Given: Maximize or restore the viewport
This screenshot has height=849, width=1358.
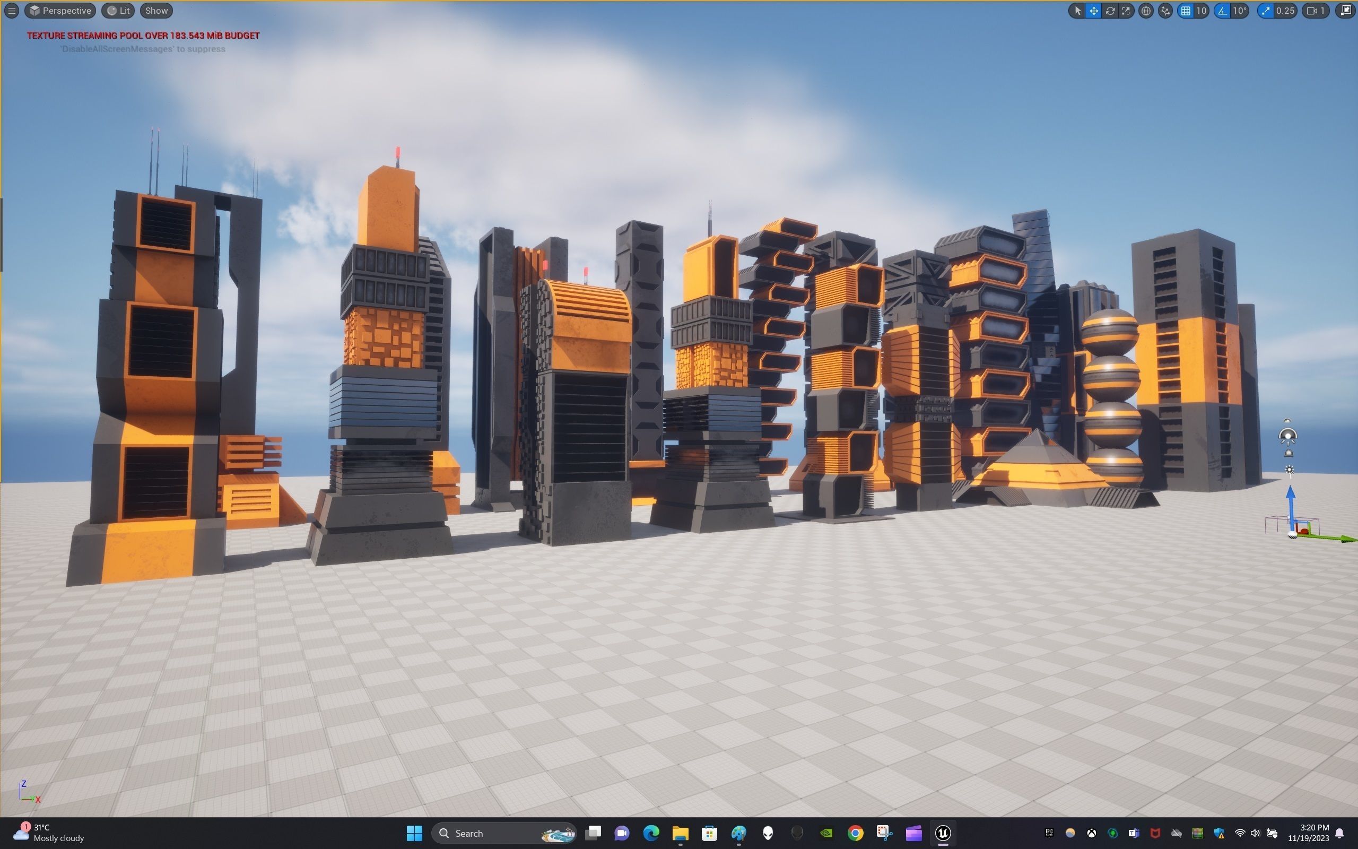Looking at the screenshot, I should point(1345,11).
